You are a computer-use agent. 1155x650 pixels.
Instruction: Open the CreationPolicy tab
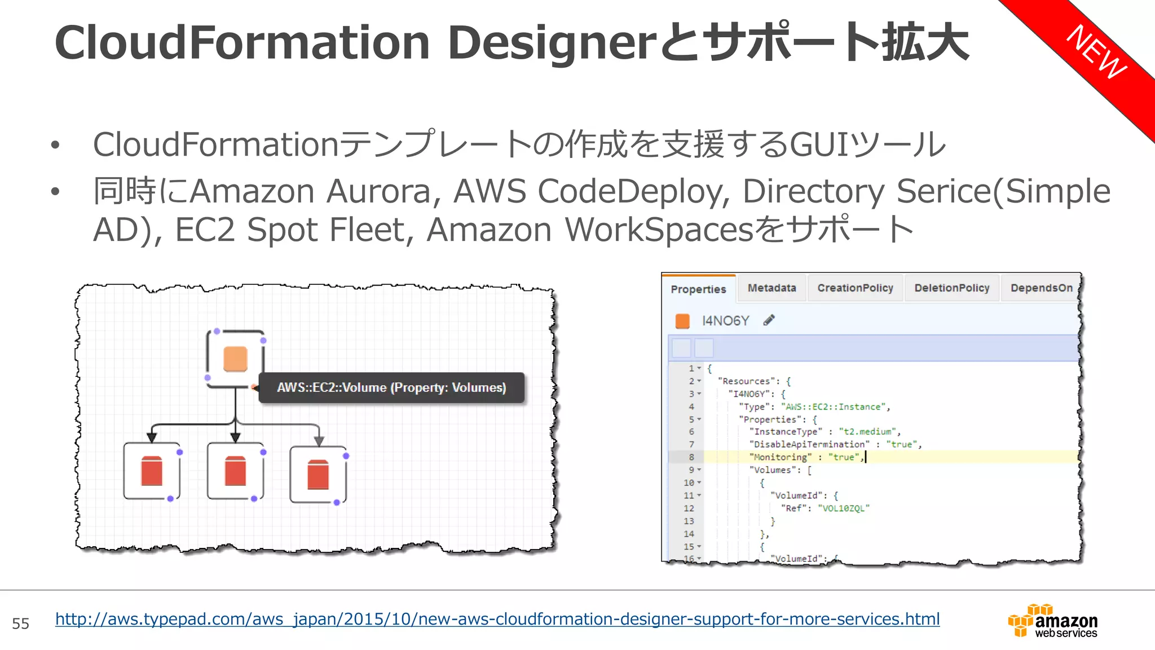pos(855,288)
